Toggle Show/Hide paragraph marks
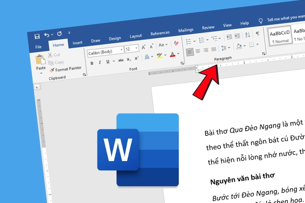 (258, 33)
